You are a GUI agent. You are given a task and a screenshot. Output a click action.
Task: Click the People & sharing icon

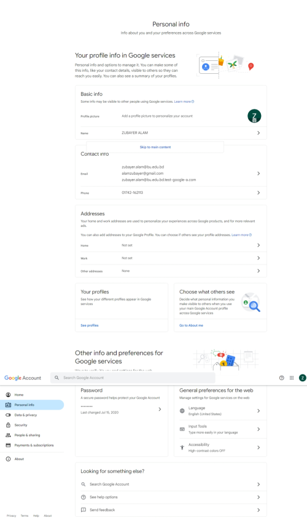pyautogui.click(x=8, y=435)
